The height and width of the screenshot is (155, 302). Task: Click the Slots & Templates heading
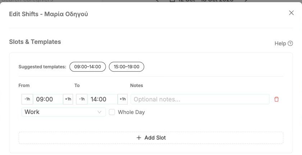pos(35,42)
